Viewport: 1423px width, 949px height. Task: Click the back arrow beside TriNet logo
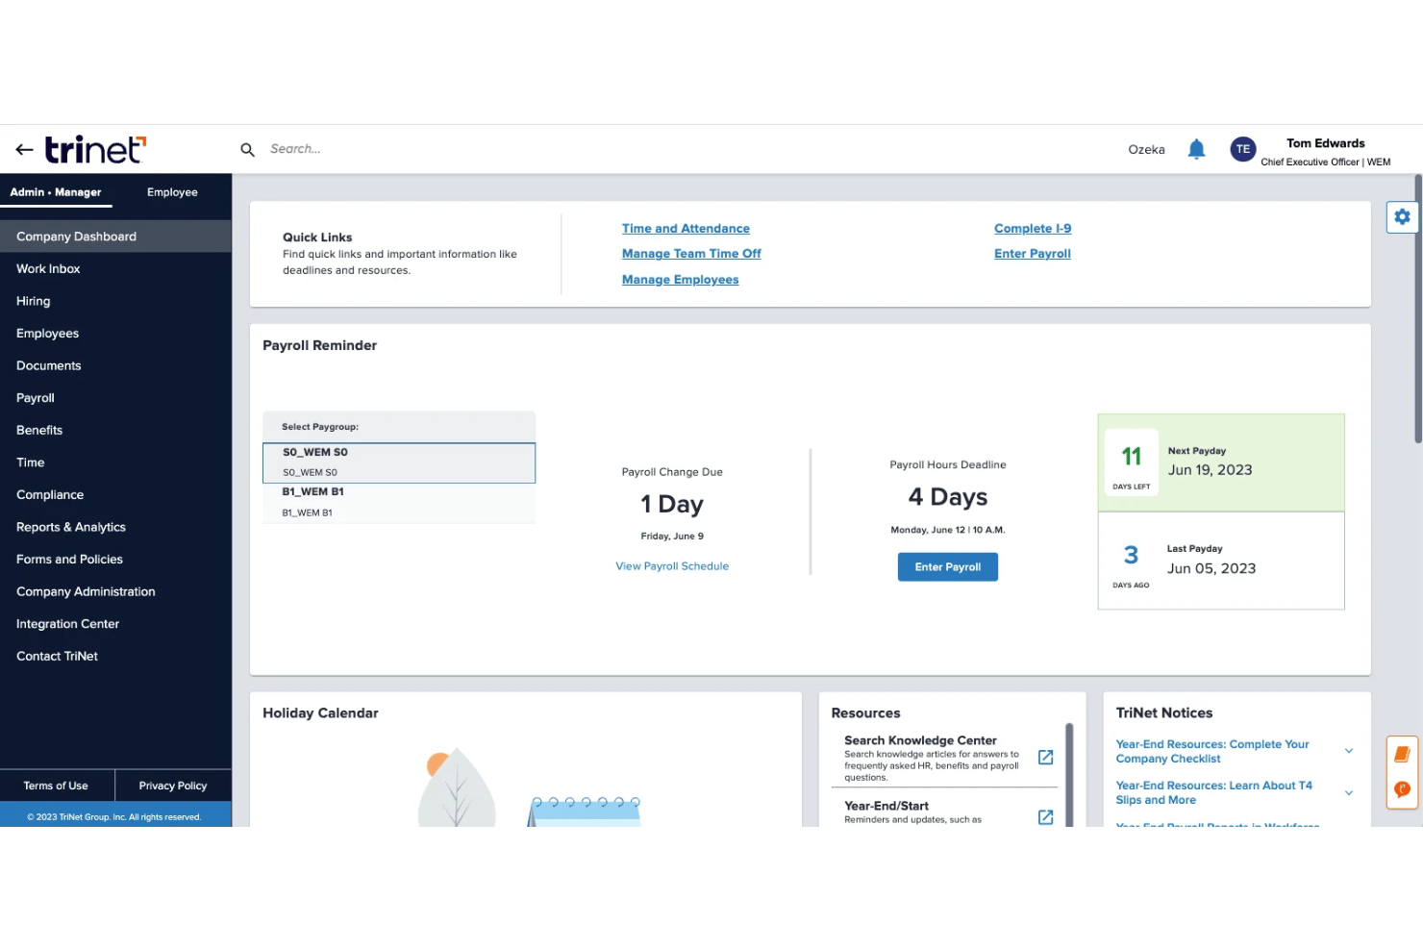point(24,150)
